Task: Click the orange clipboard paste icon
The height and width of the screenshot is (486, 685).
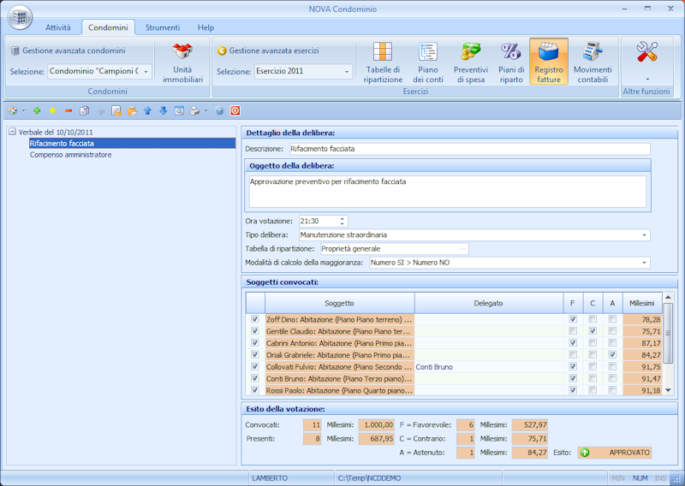Action: click(132, 111)
